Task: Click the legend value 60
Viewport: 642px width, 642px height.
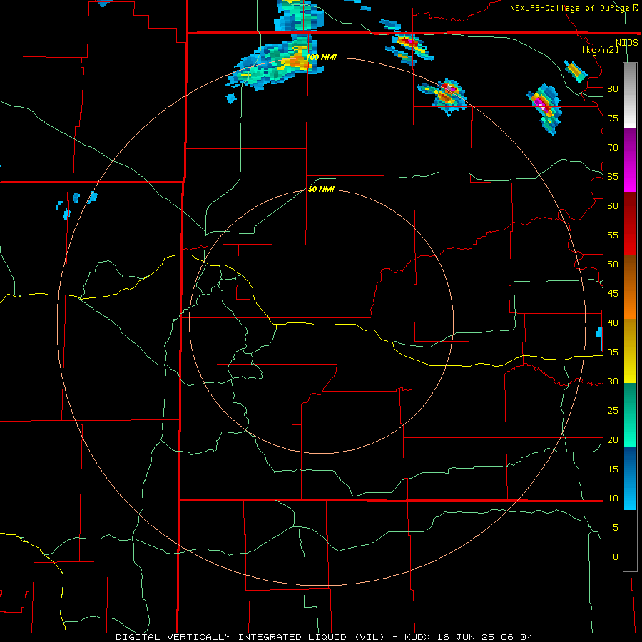Action: (613, 206)
